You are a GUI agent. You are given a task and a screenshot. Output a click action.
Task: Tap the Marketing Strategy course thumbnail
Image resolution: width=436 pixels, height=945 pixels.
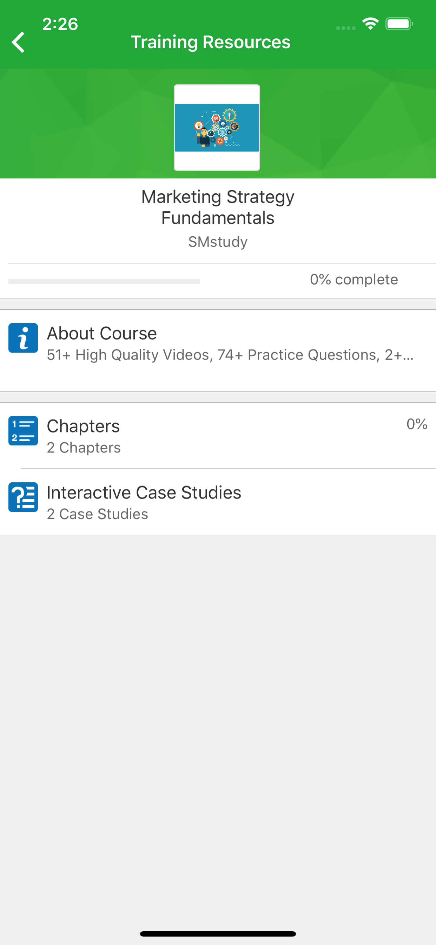217,127
